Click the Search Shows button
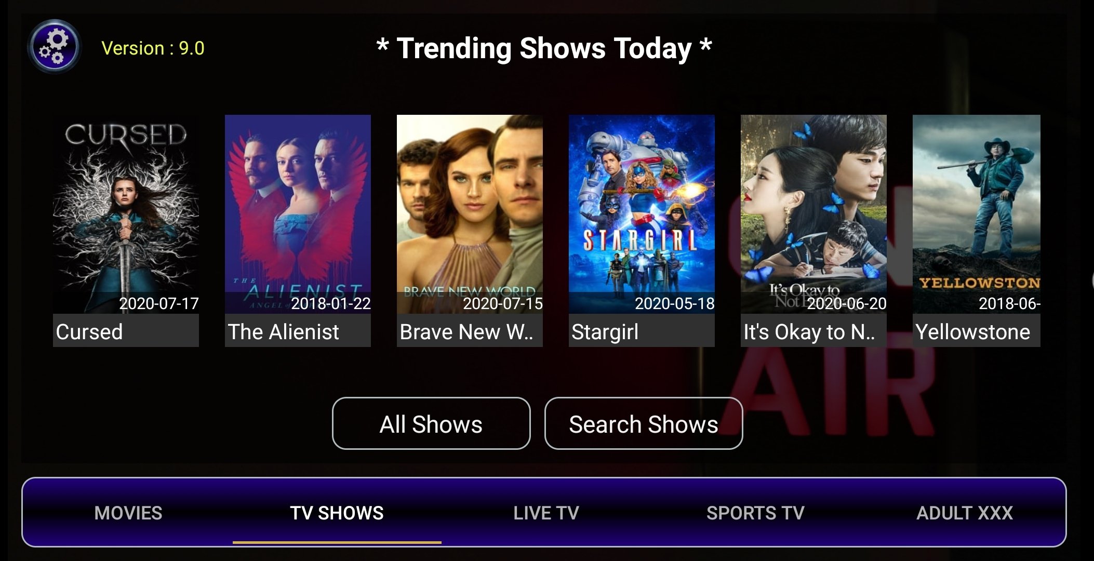1094x561 pixels. (x=643, y=424)
